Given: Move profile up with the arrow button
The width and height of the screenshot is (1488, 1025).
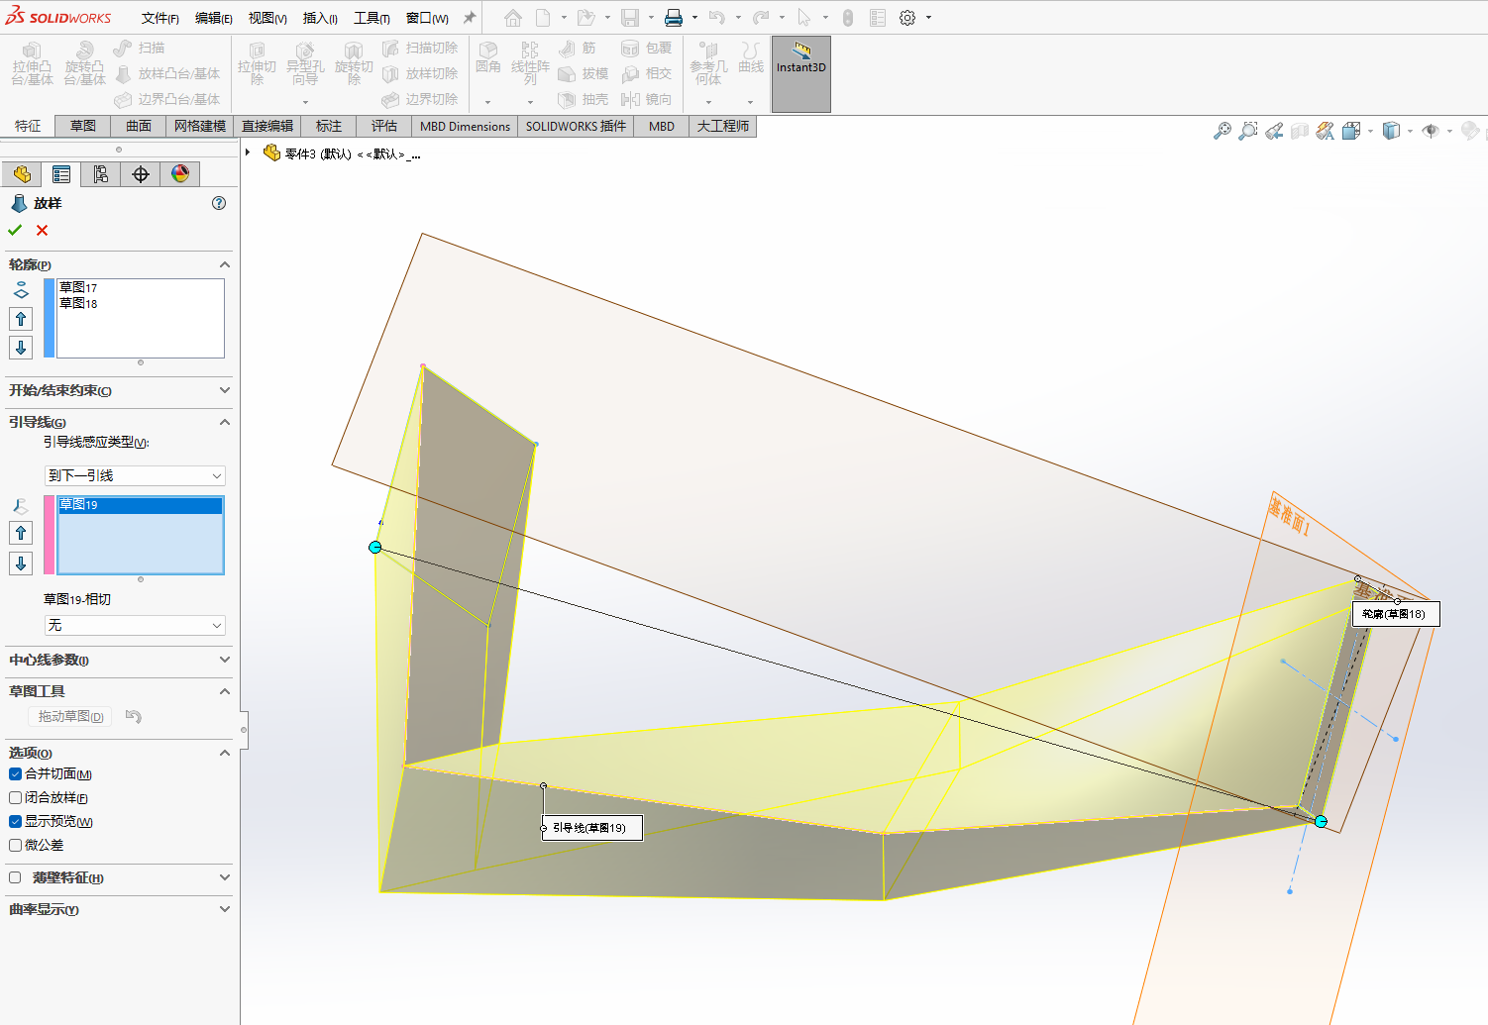Looking at the screenshot, I should [x=21, y=319].
